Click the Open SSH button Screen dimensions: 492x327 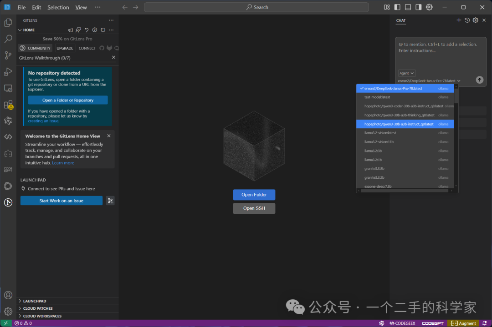point(254,208)
